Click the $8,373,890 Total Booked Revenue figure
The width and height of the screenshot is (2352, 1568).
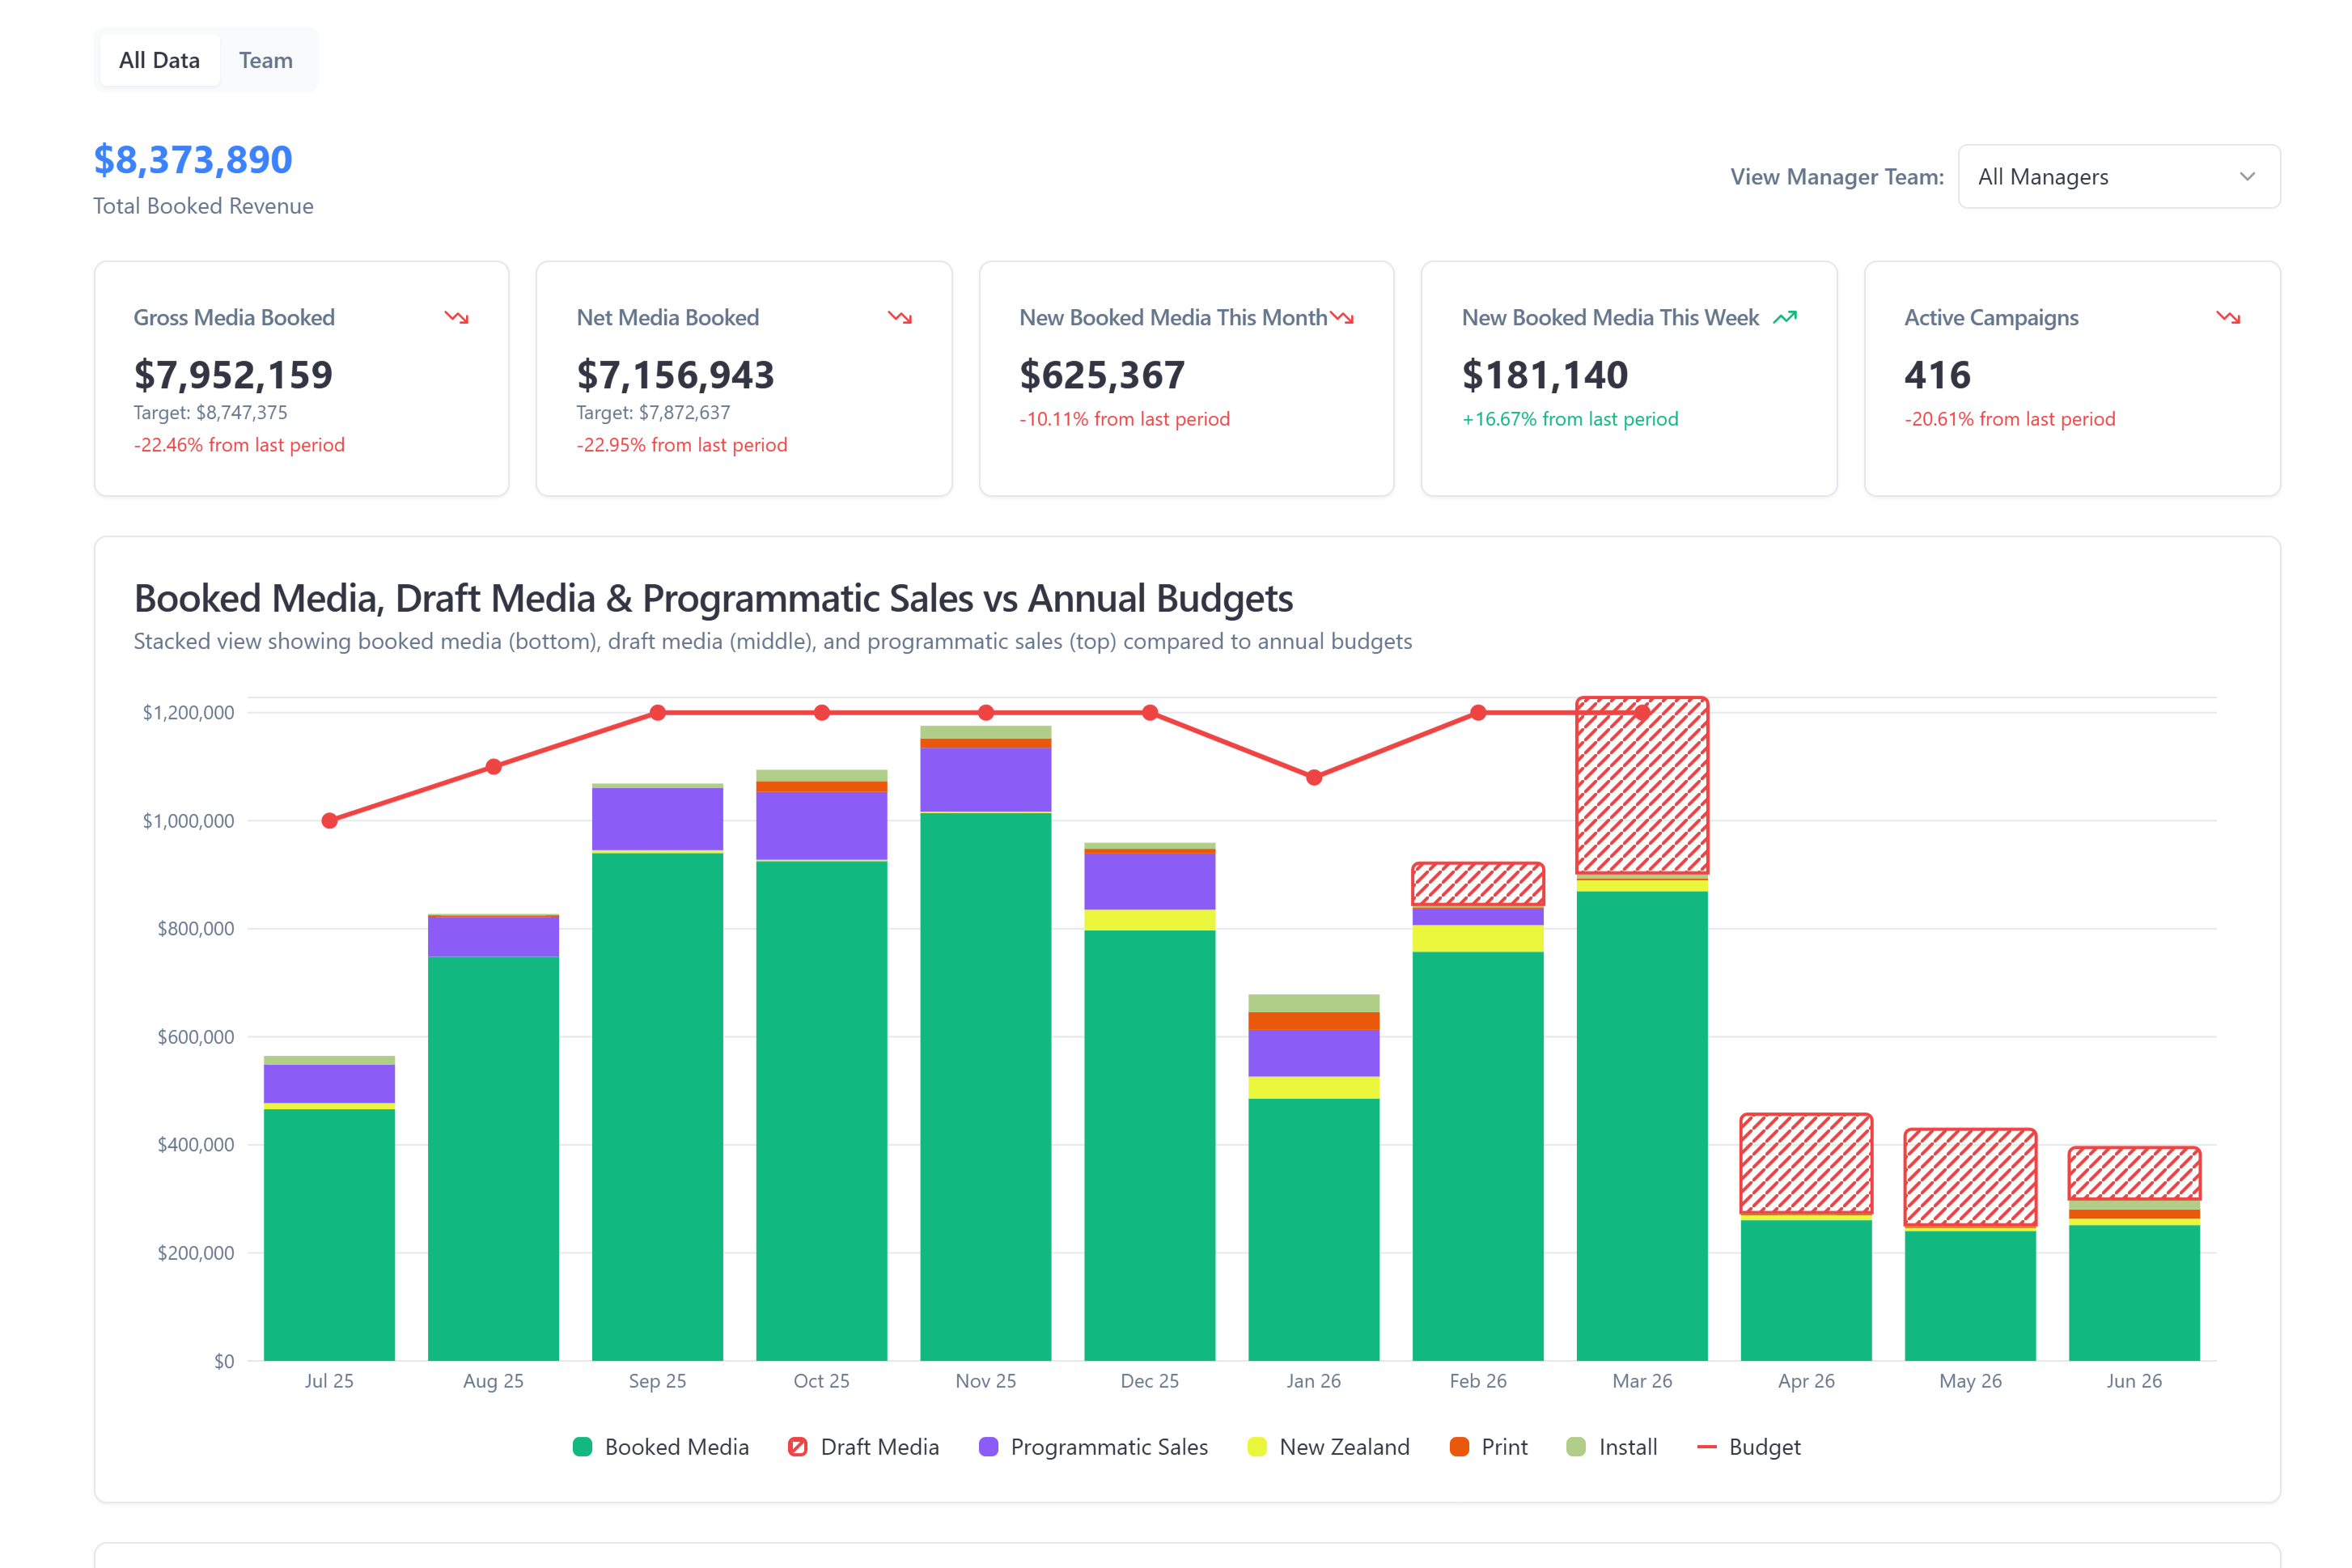tap(193, 160)
